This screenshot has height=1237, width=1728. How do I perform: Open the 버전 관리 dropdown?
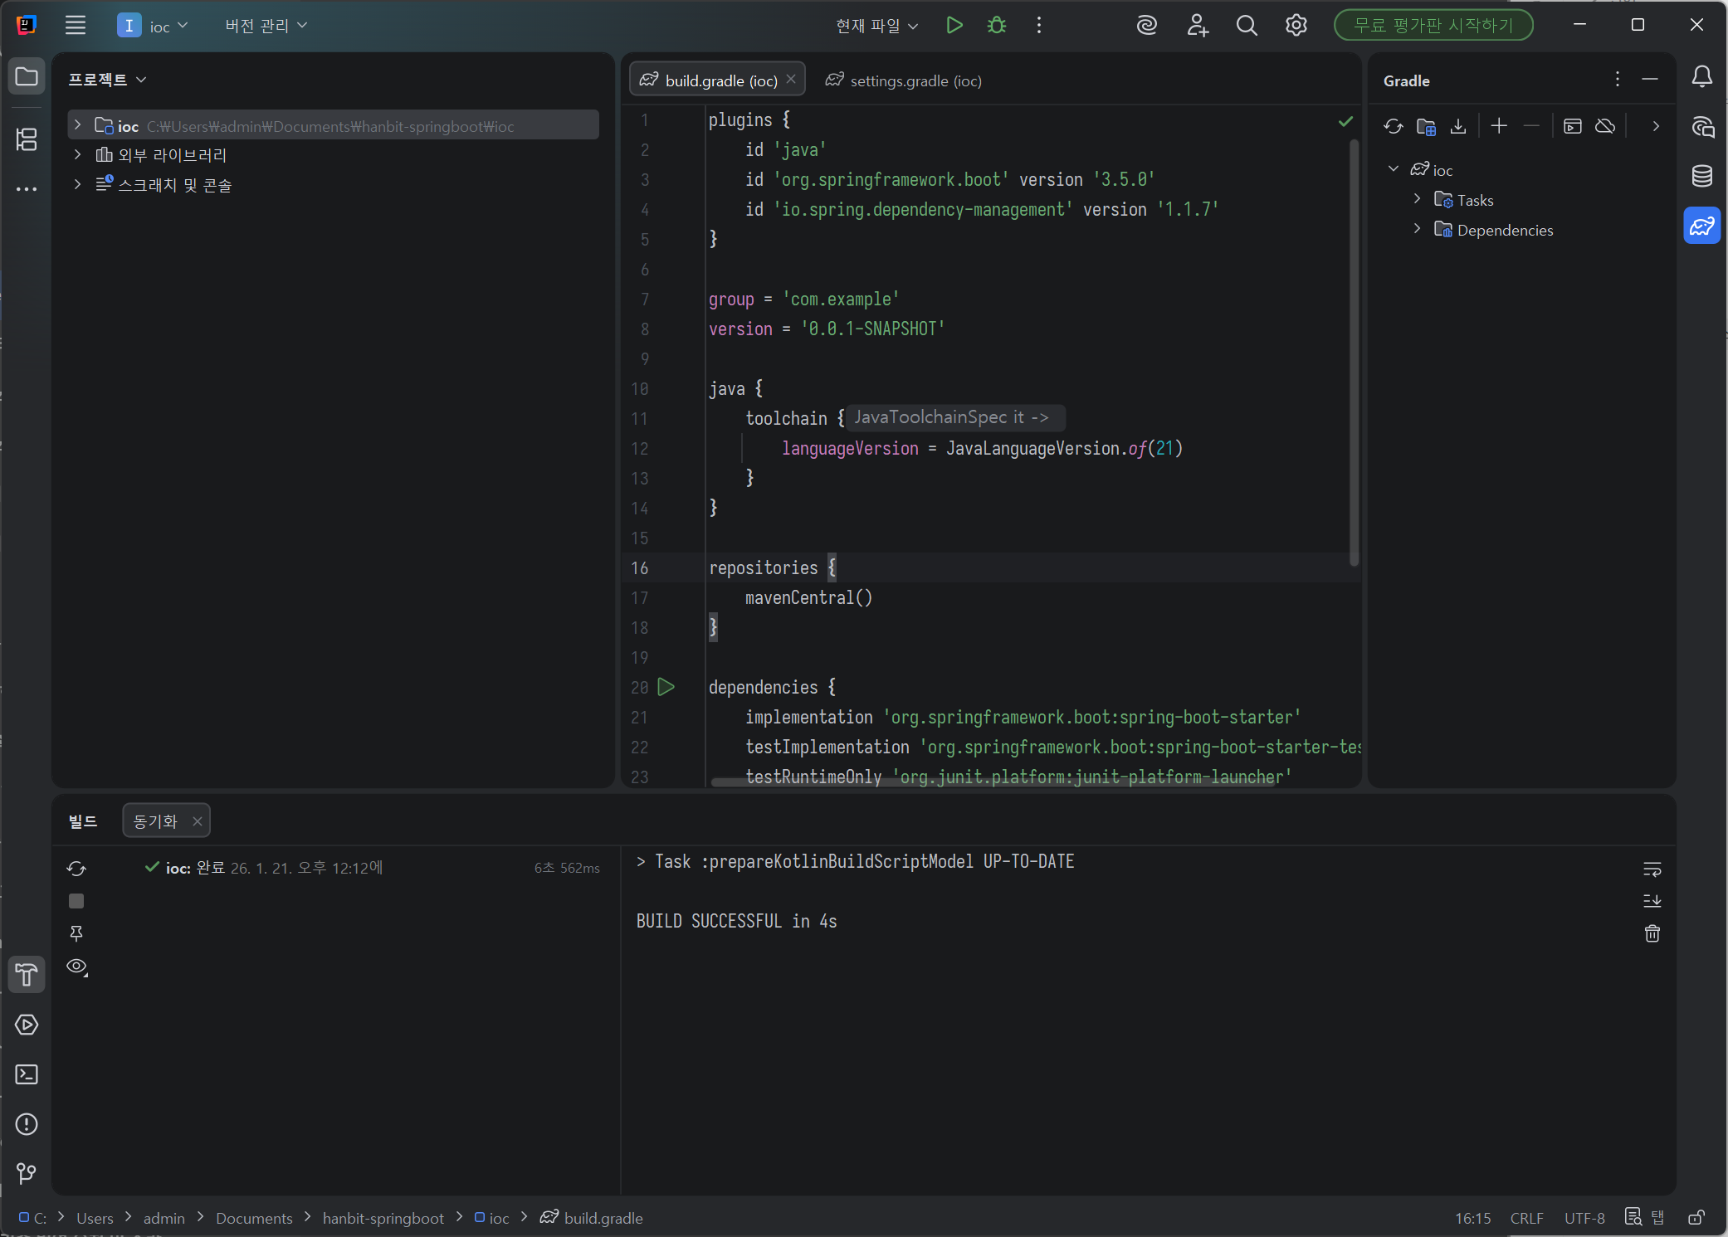(x=266, y=26)
